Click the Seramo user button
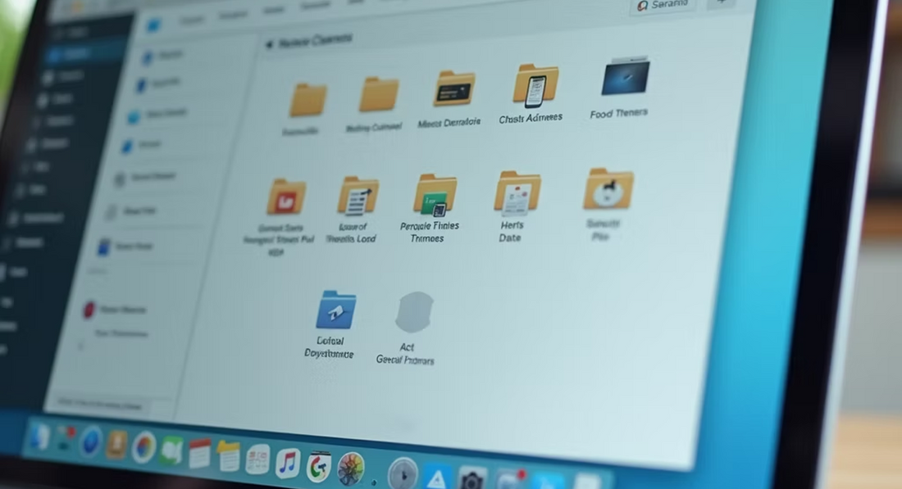This screenshot has width=902, height=489. pyautogui.click(x=662, y=5)
